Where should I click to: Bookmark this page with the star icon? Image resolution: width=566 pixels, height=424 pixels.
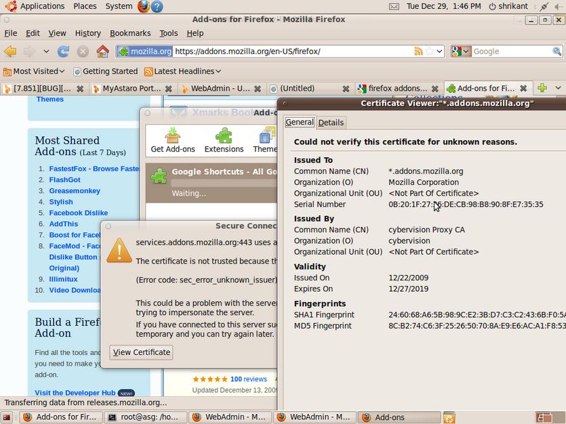pos(429,51)
